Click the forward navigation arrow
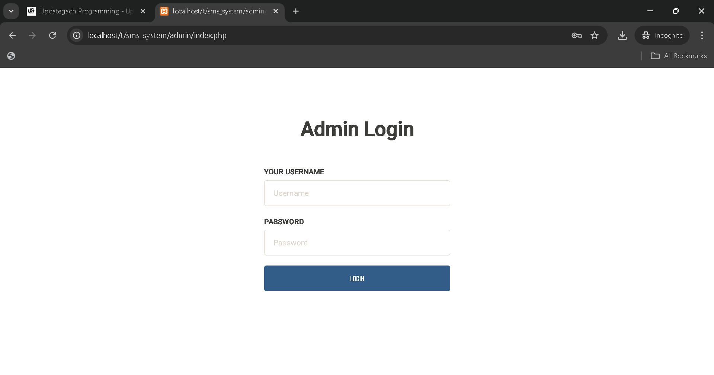714x375 pixels. click(32, 35)
